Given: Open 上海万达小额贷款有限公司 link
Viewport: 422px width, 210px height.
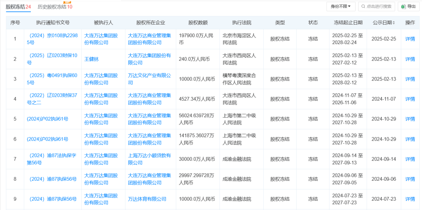Looking at the screenshot, I should [149, 159].
